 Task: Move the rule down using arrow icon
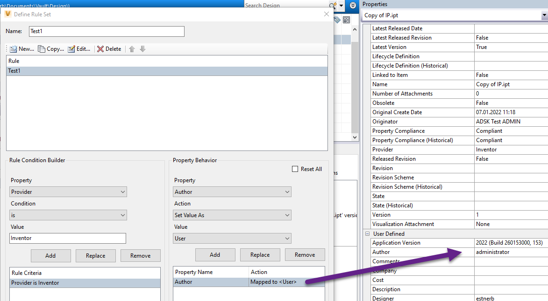(142, 48)
